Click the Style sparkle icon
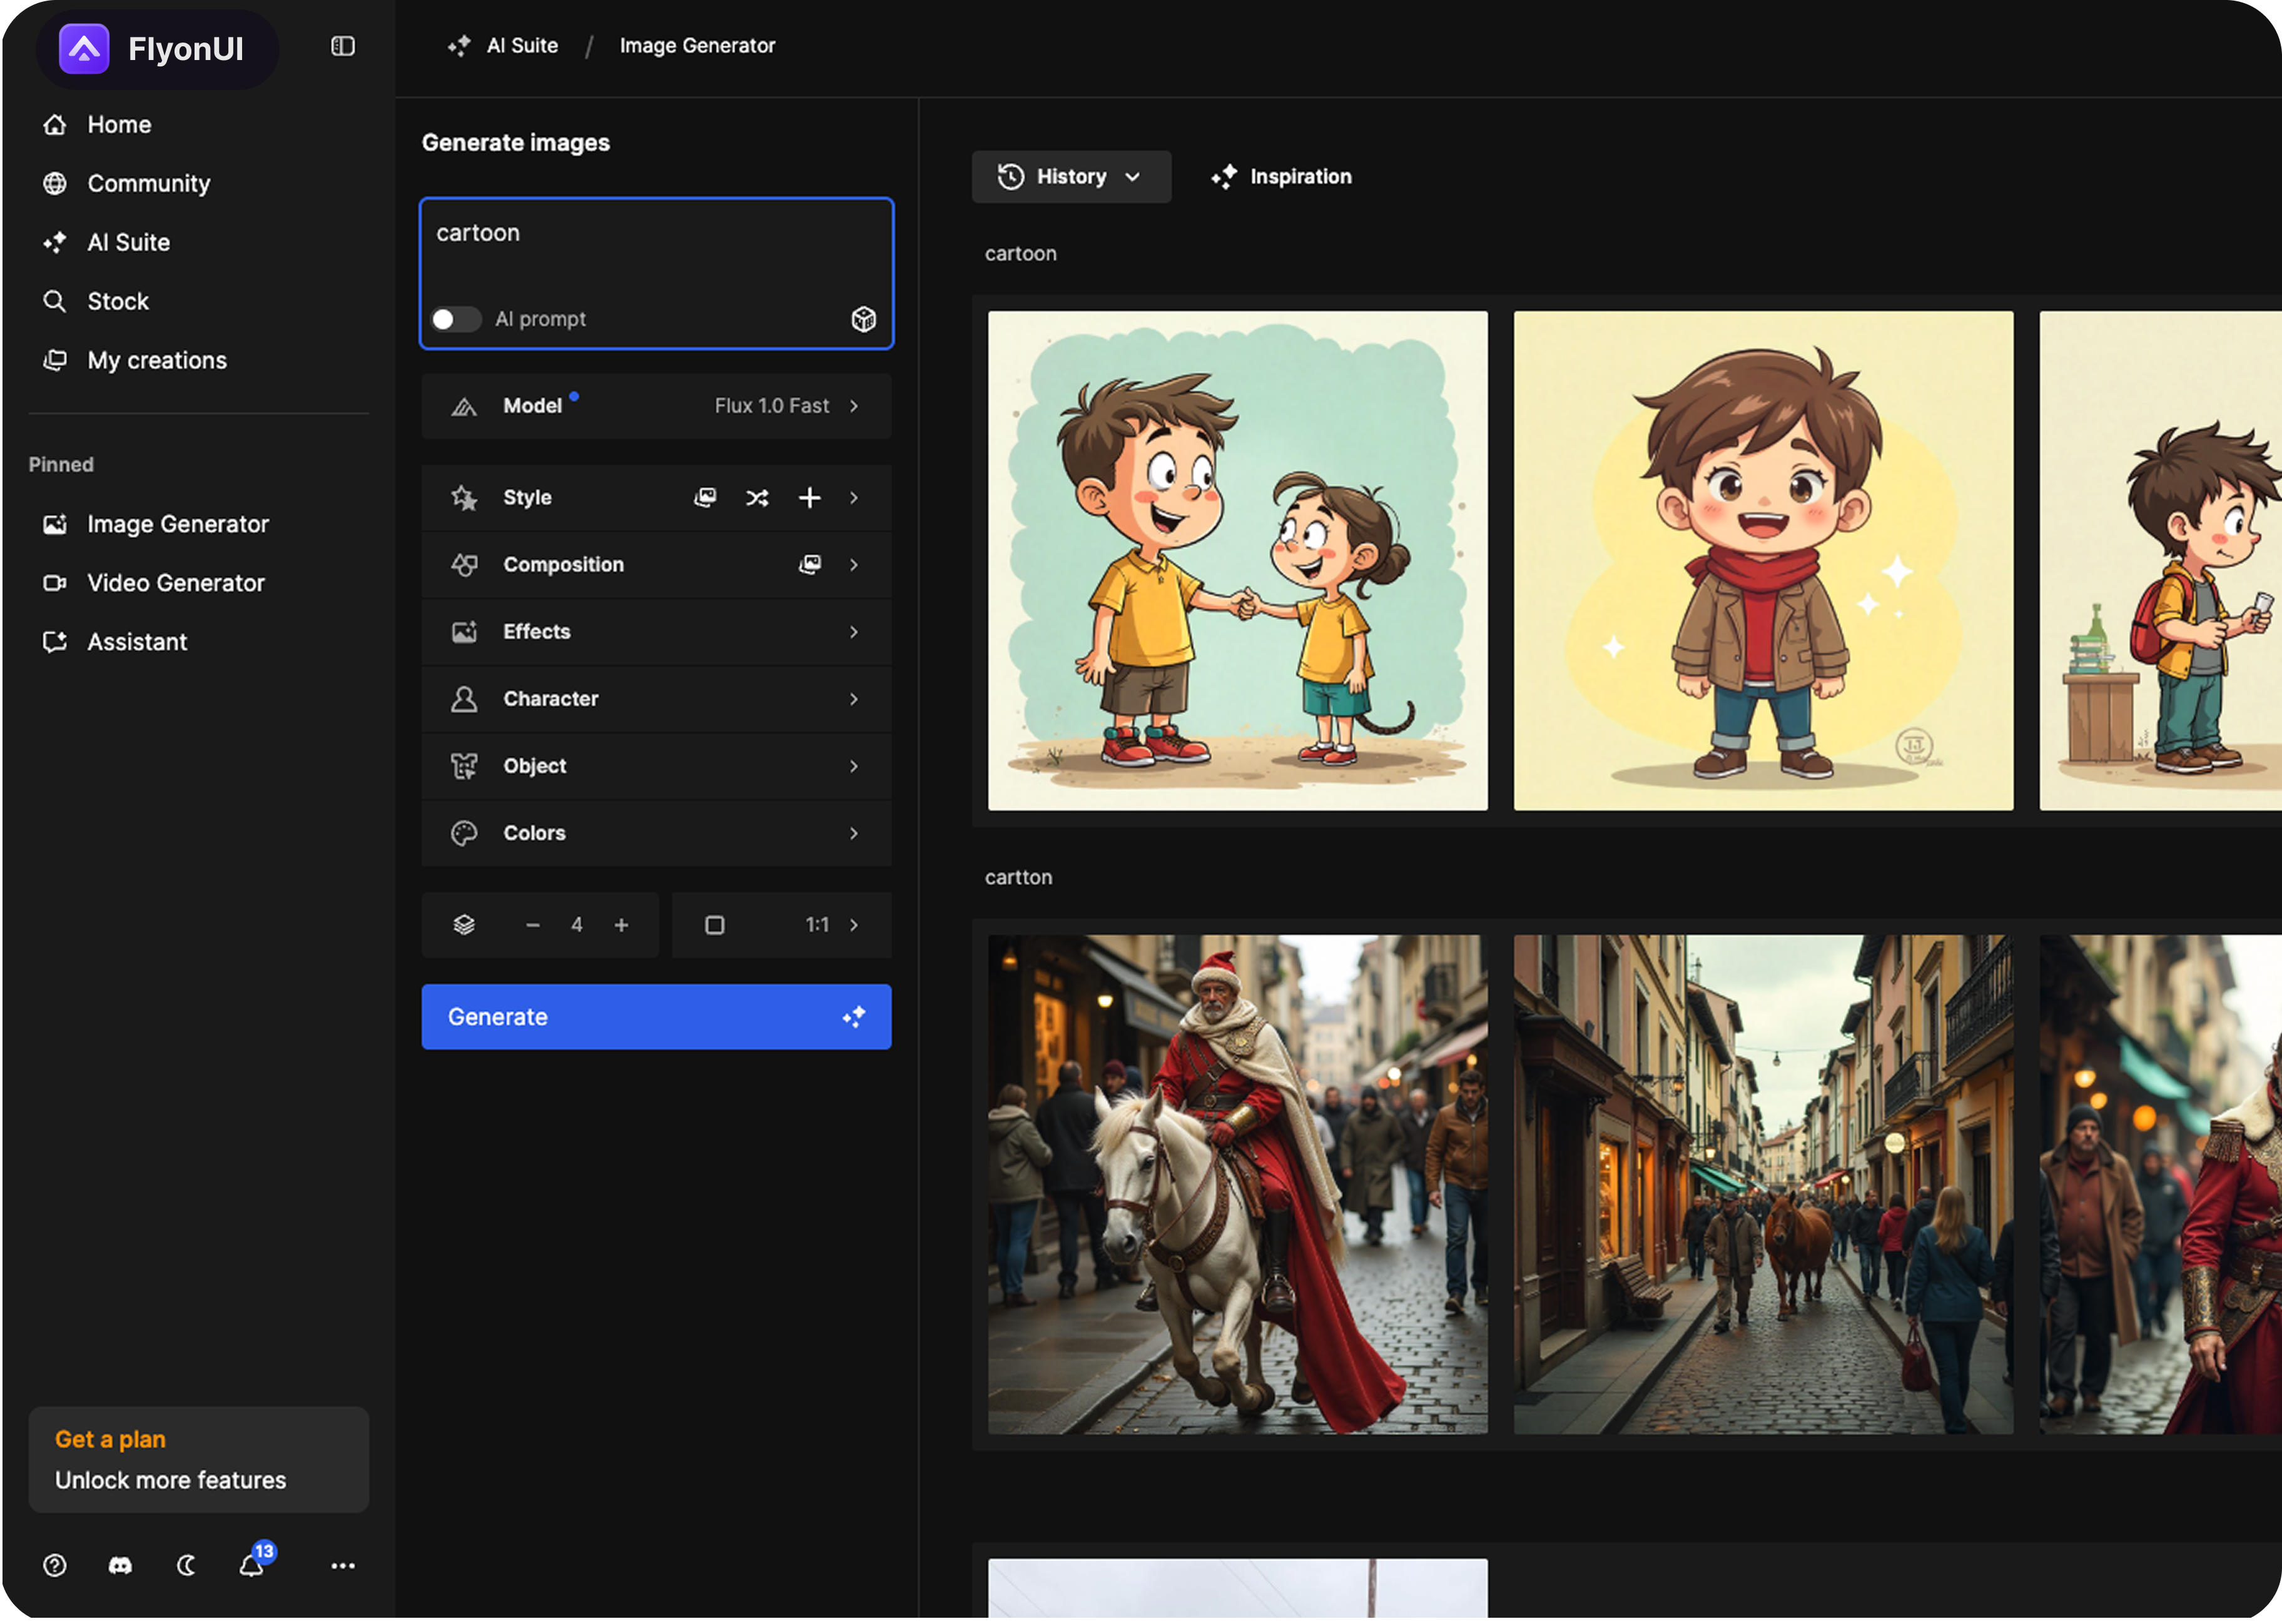The image size is (2282, 1624). coord(464,498)
